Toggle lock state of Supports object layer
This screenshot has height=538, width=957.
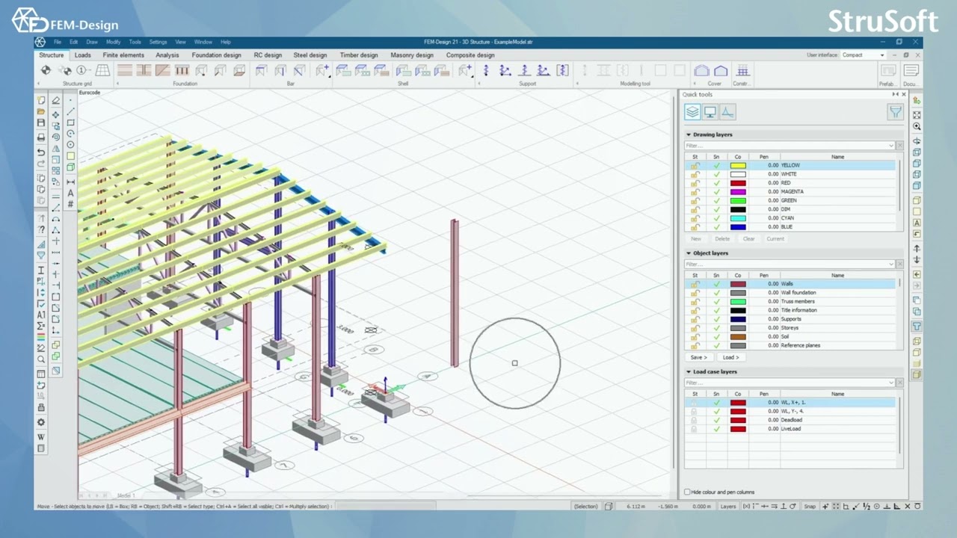(695, 319)
